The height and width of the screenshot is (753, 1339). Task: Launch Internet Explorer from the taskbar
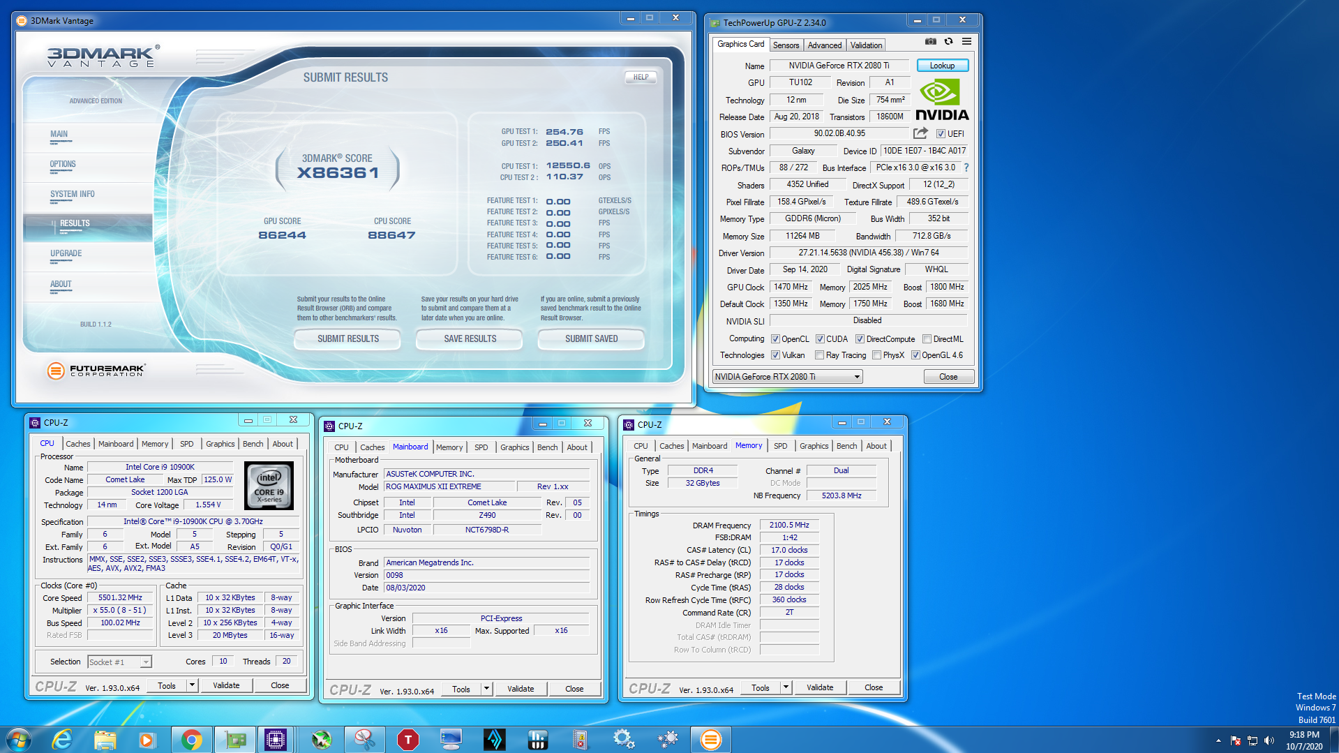pos(62,740)
